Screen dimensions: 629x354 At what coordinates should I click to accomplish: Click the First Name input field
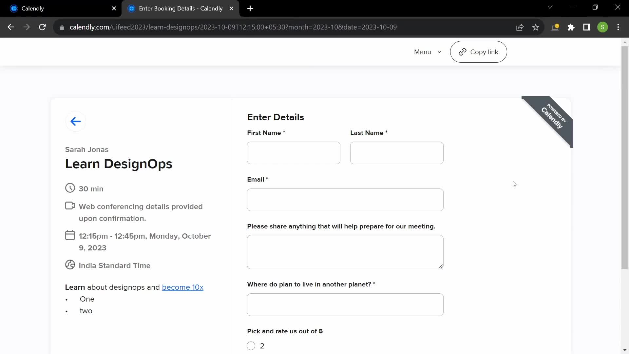(x=294, y=153)
